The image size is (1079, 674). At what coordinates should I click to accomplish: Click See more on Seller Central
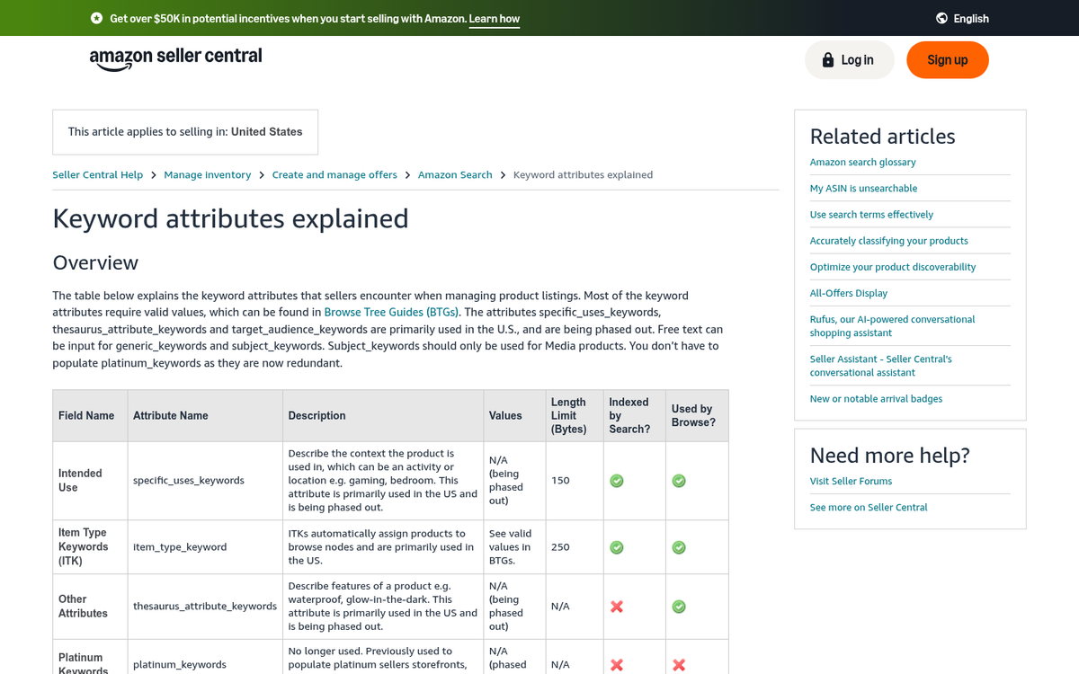click(869, 507)
